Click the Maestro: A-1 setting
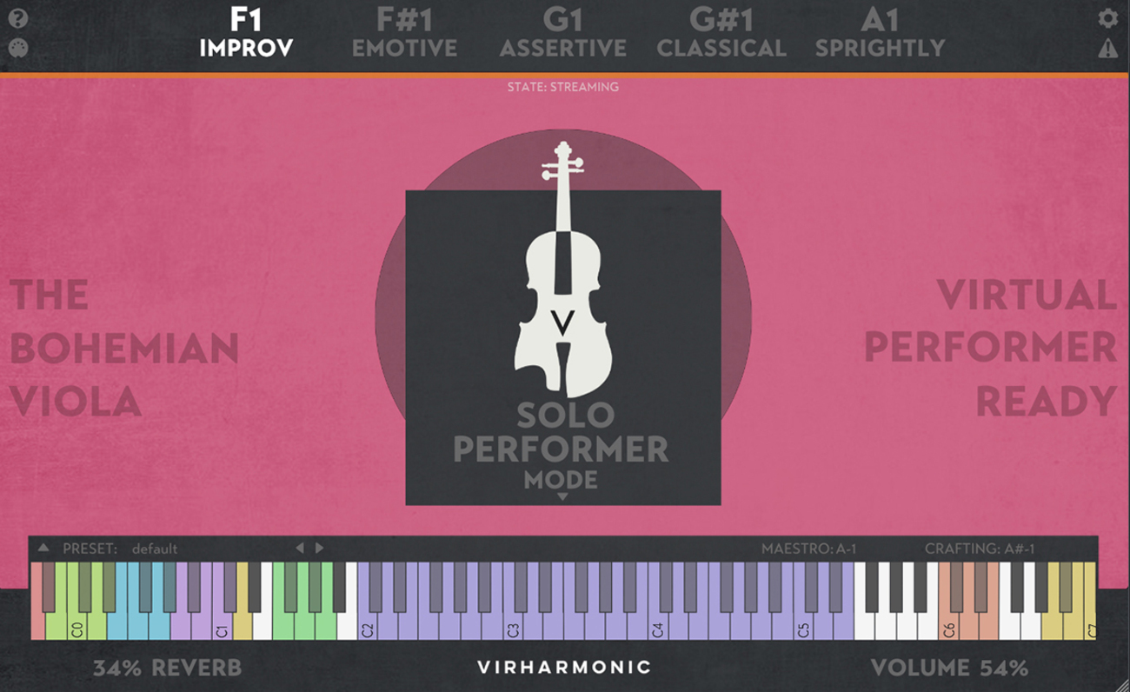The image size is (1130, 692). 809,549
